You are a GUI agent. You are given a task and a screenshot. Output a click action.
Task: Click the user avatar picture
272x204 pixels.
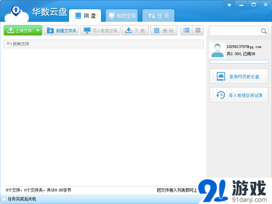pyautogui.click(x=217, y=50)
